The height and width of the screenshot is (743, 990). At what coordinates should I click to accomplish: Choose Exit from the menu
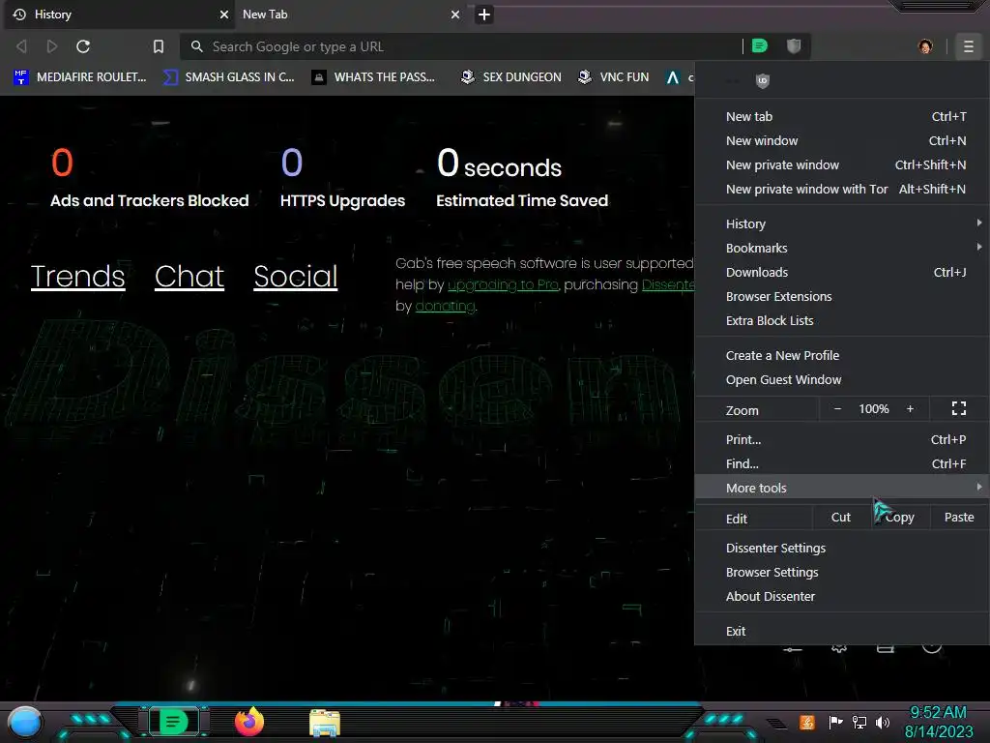[842, 631]
